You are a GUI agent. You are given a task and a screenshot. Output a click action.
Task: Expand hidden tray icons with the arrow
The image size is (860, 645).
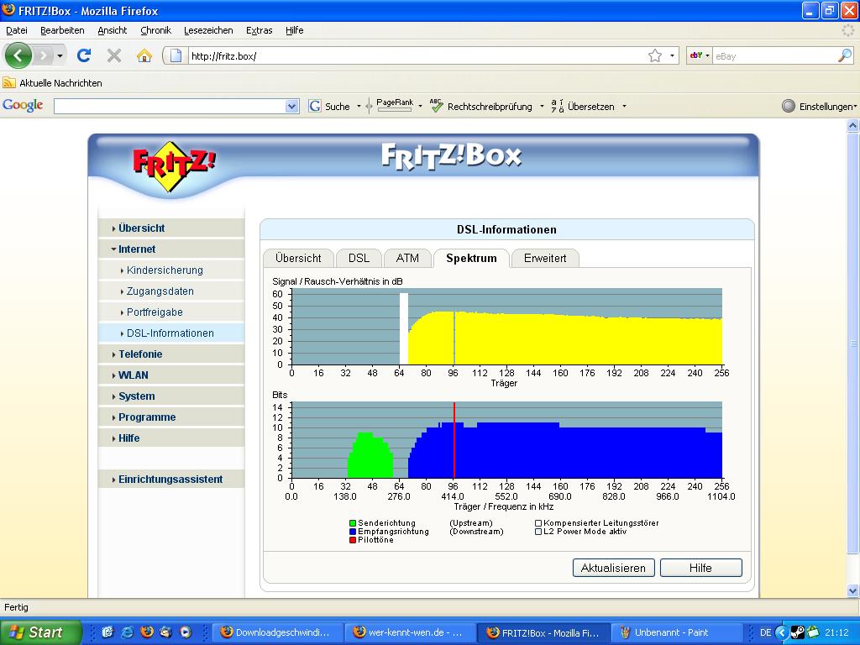tap(782, 632)
